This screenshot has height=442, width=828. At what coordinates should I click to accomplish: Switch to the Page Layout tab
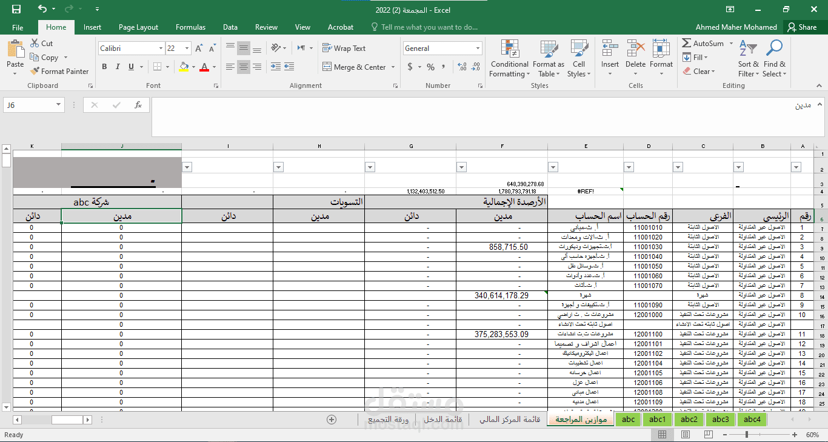click(x=138, y=27)
